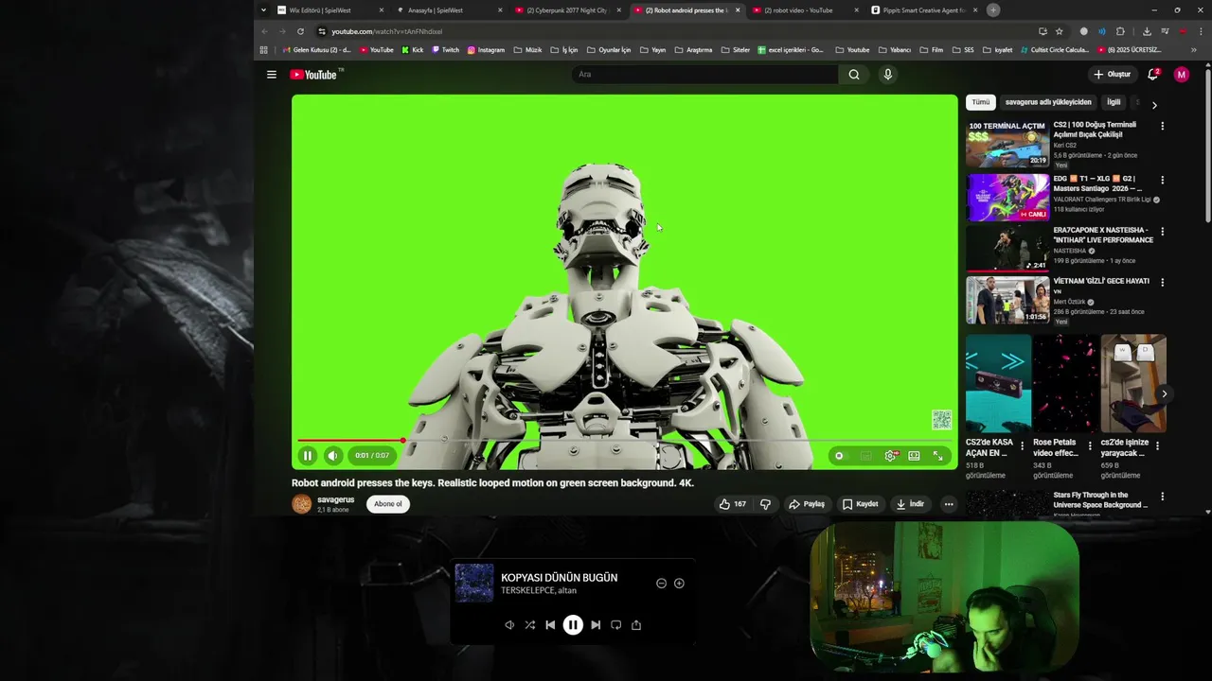The width and height of the screenshot is (1212, 681).
Task: Go to previous track in media widget
Action: tap(550, 625)
